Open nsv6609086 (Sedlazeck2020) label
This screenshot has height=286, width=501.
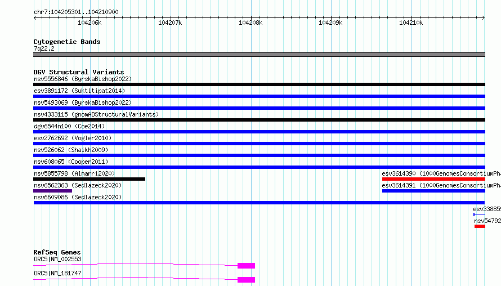[x=78, y=197]
